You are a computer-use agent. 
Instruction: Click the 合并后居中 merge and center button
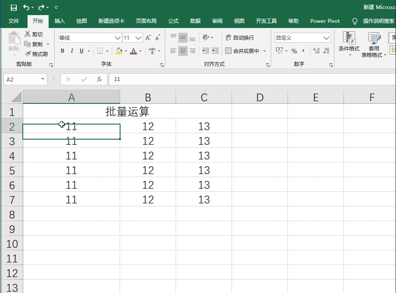coord(242,51)
